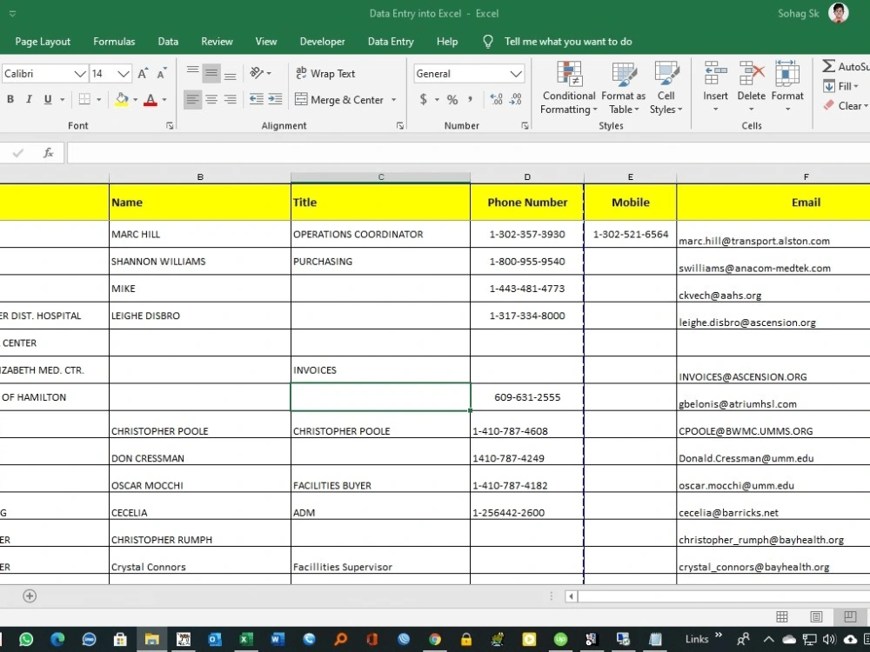Expand Underline dropdown arrow
Viewport: 870px width, 652px height.
coord(62,100)
